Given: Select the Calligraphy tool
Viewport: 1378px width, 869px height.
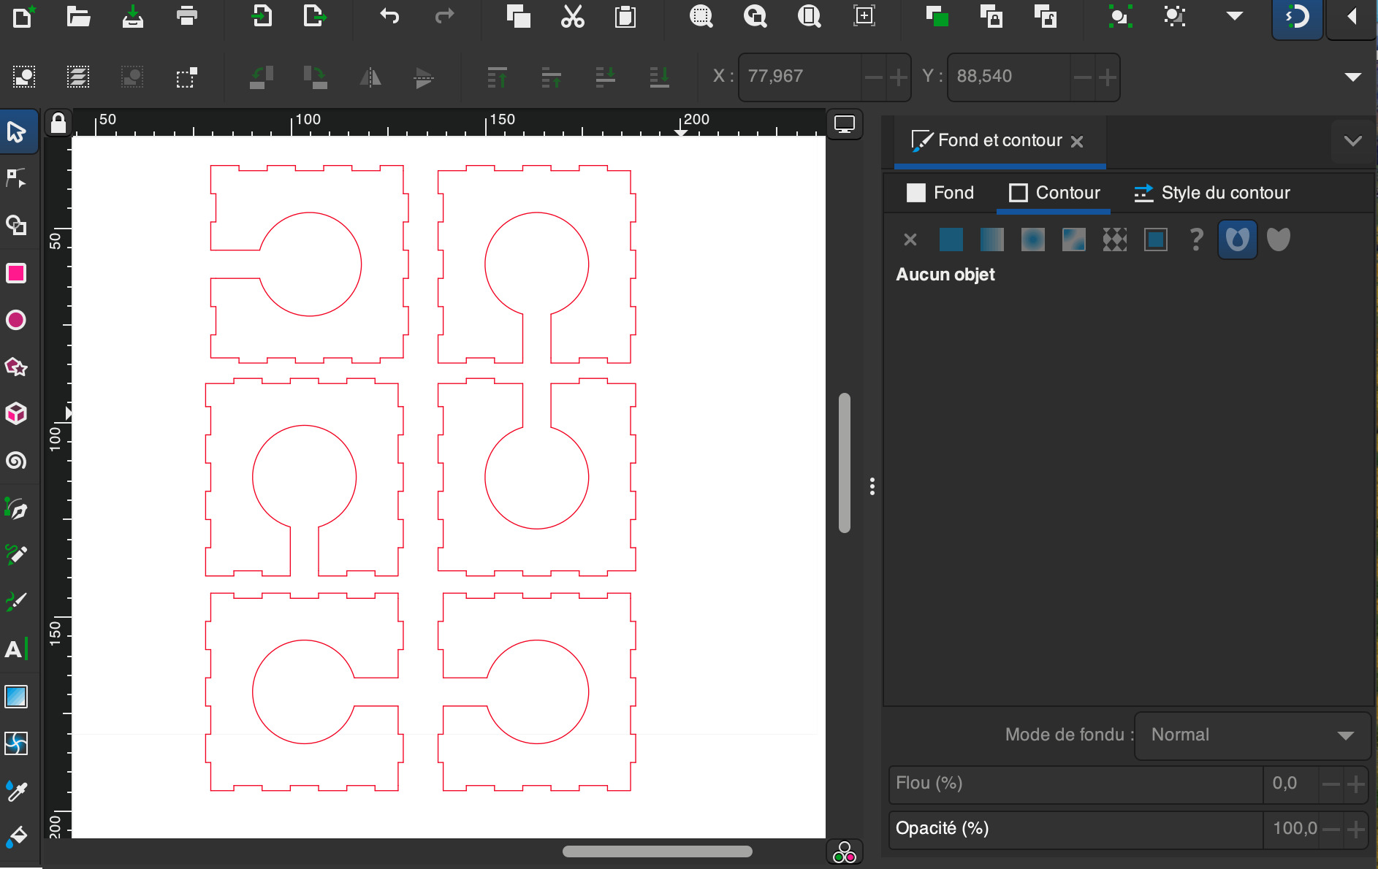Looking at the screenshot, I should pos(16,602).
